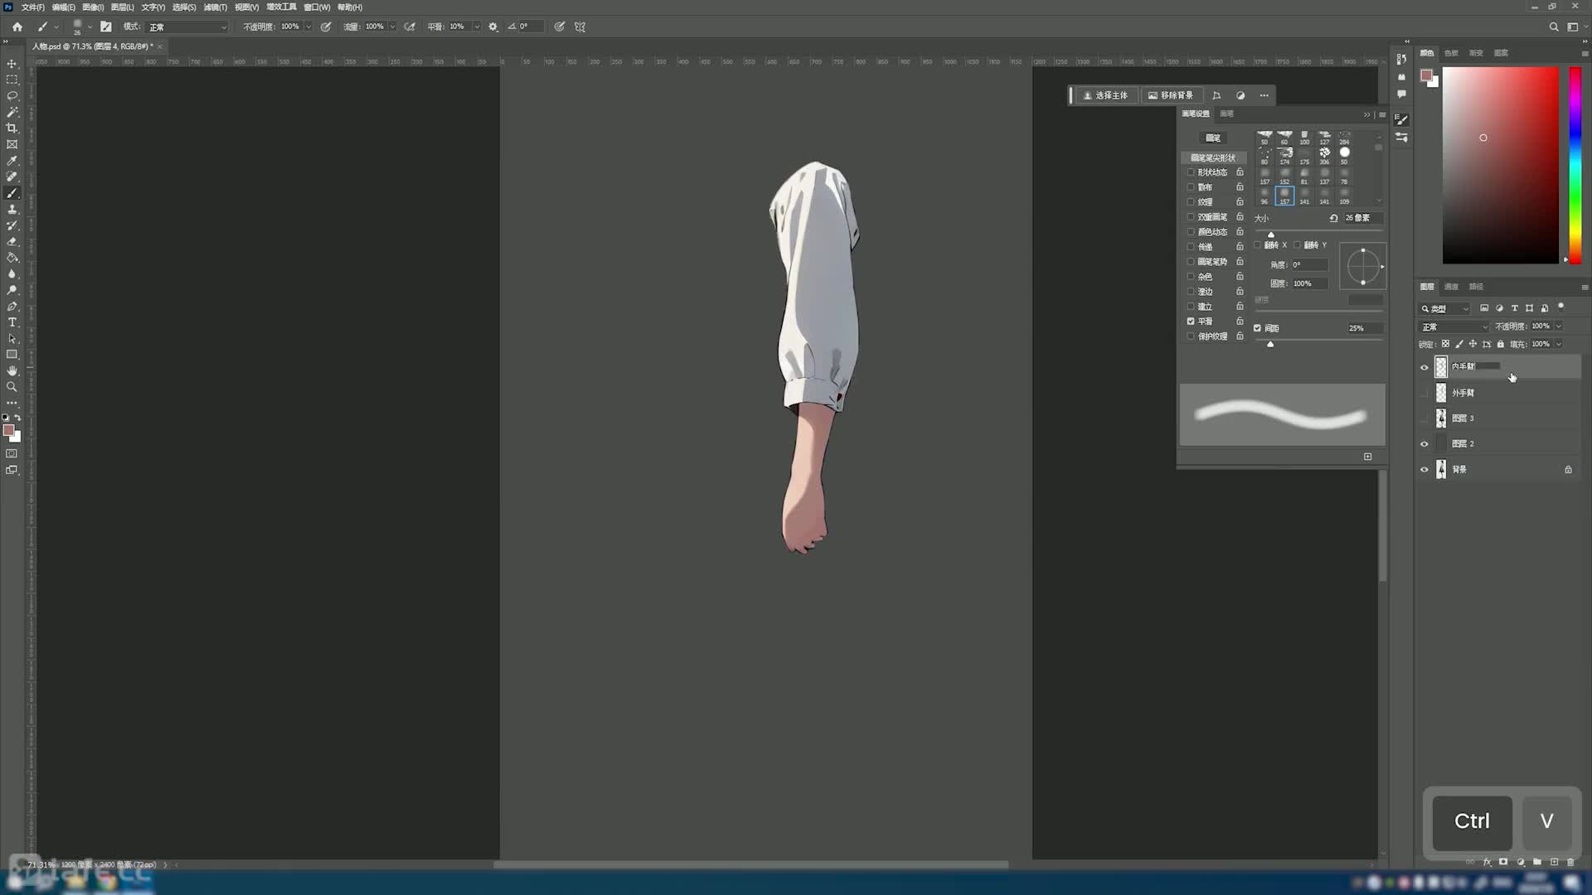Enable 散布 checkbox
Image resolution: width=1592 pixels, height=895 pixels.
coord(1191,187)
